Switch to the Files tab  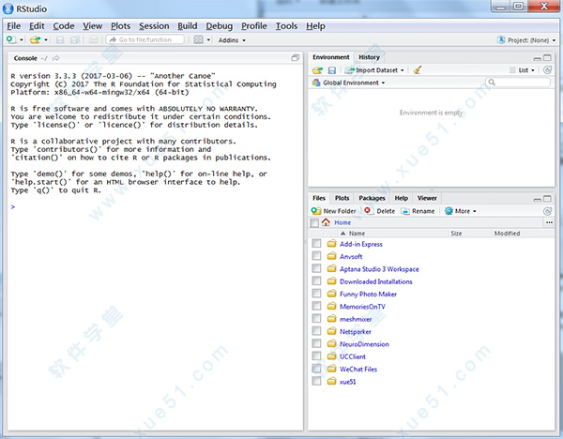tap(319, 198)
